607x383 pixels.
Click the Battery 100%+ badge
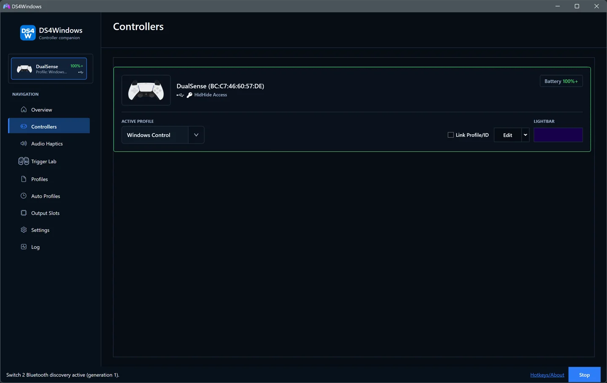[561, 81]
